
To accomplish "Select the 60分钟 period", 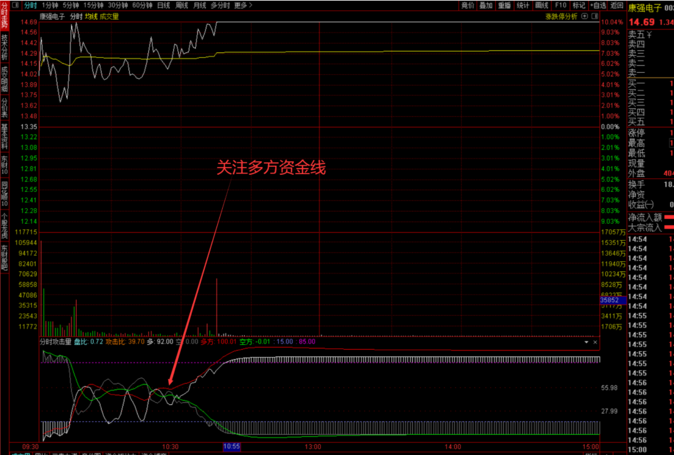I will [x=142, y=5].
